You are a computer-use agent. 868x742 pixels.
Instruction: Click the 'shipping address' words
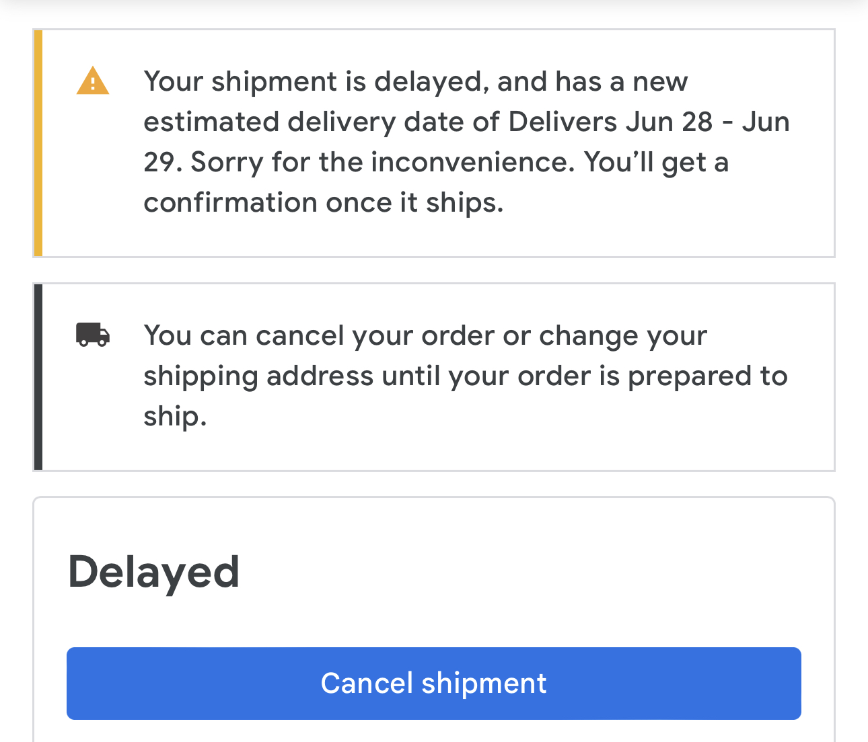[258, 376]
